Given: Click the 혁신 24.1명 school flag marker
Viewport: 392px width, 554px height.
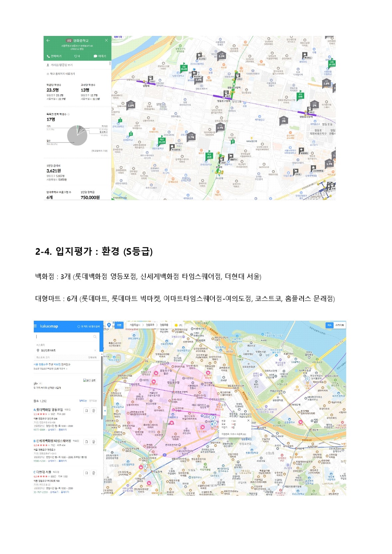Looking at the screenshot, I should pos(162,141).
